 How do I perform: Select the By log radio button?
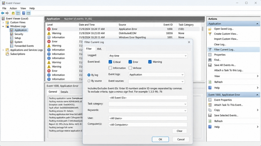tap(89, 75)
